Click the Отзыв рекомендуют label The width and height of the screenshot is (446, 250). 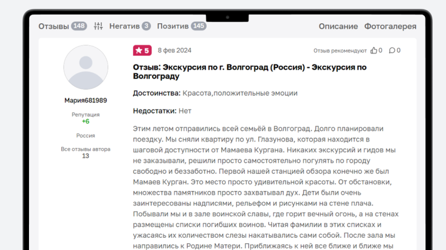pyautogui.click(x=340, y=51)
